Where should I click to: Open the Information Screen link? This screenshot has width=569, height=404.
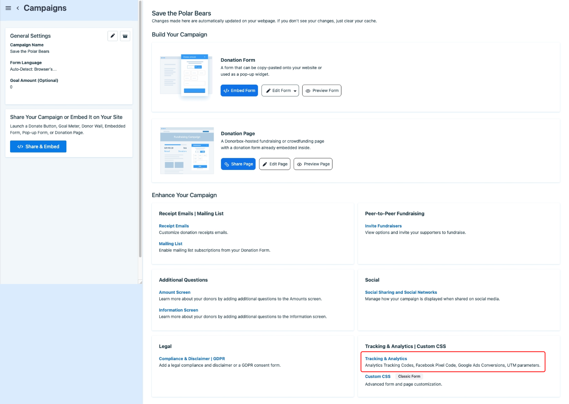coord(178,310)
